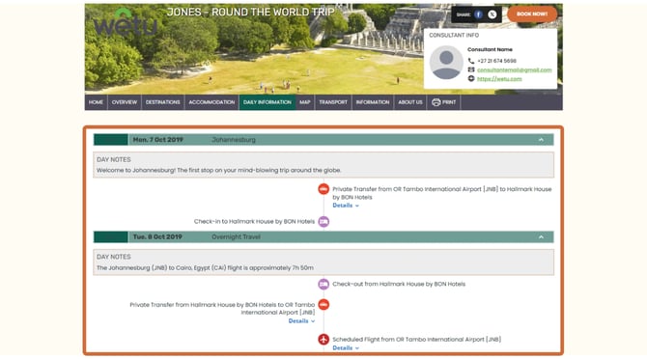The image size is (647, 359).
Task: Collapse the Mon, 7 Oct 2019 day section
Action: pyautogui.click(x=541, y=140)
